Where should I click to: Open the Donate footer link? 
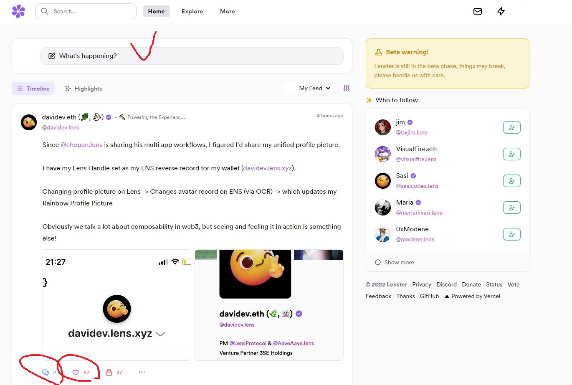471,285
